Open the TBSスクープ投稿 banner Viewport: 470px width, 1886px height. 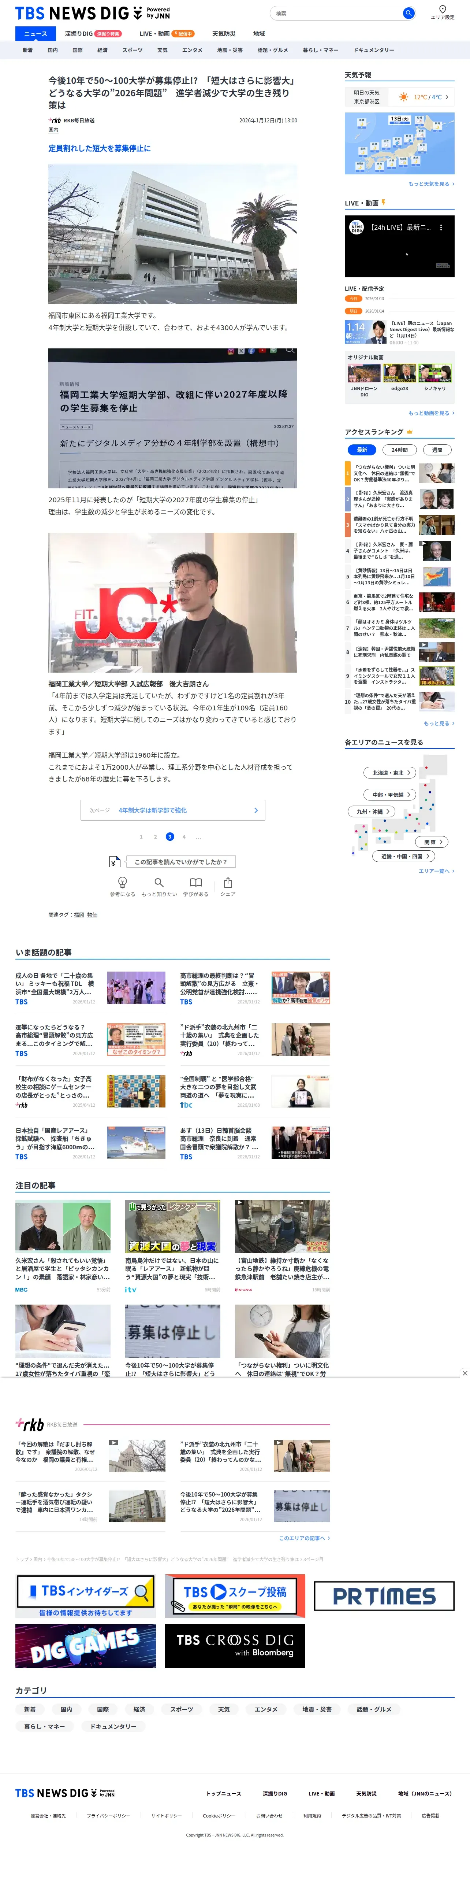[235, 1596]
